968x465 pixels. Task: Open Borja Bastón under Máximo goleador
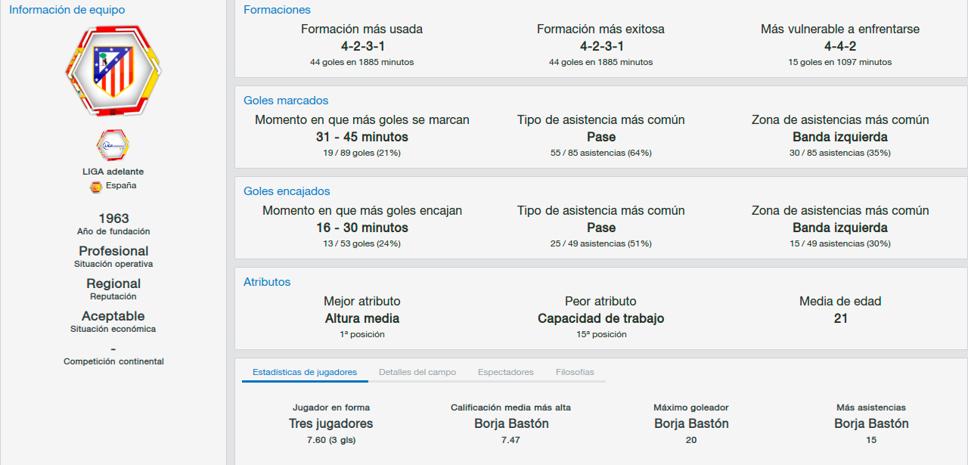tap(691, 423)
